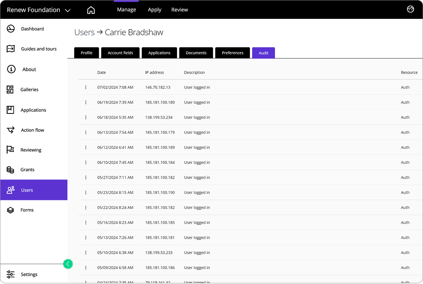The image size is (423, 284).
Task: Sort by the Date column header
Action: tap(101, 72)
